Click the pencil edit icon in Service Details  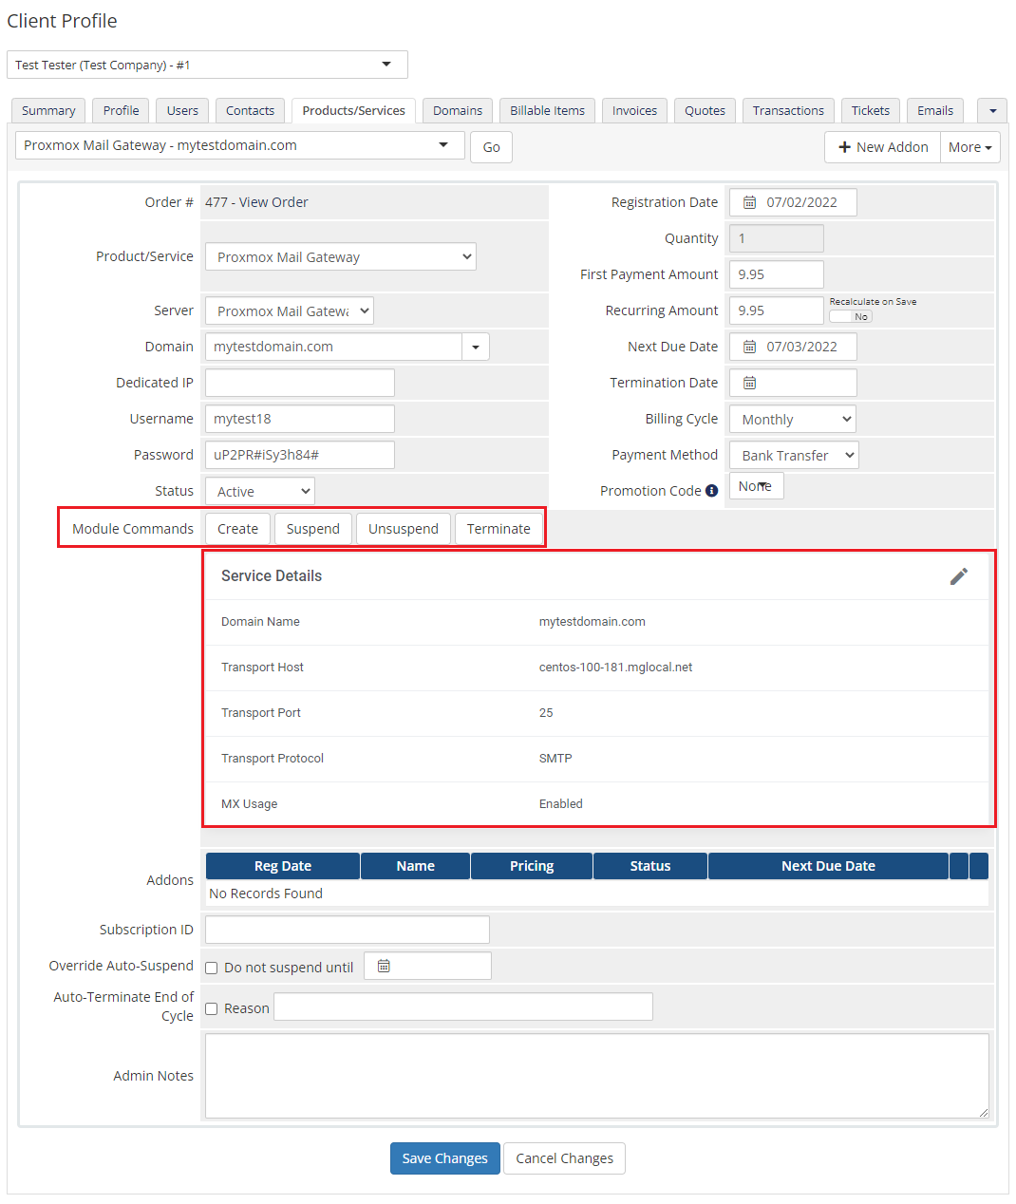pos(959,576)
